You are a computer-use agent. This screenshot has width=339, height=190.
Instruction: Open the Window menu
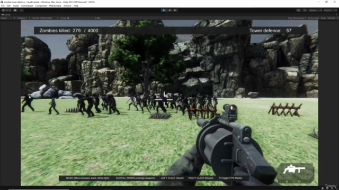[x=67, y=6]
